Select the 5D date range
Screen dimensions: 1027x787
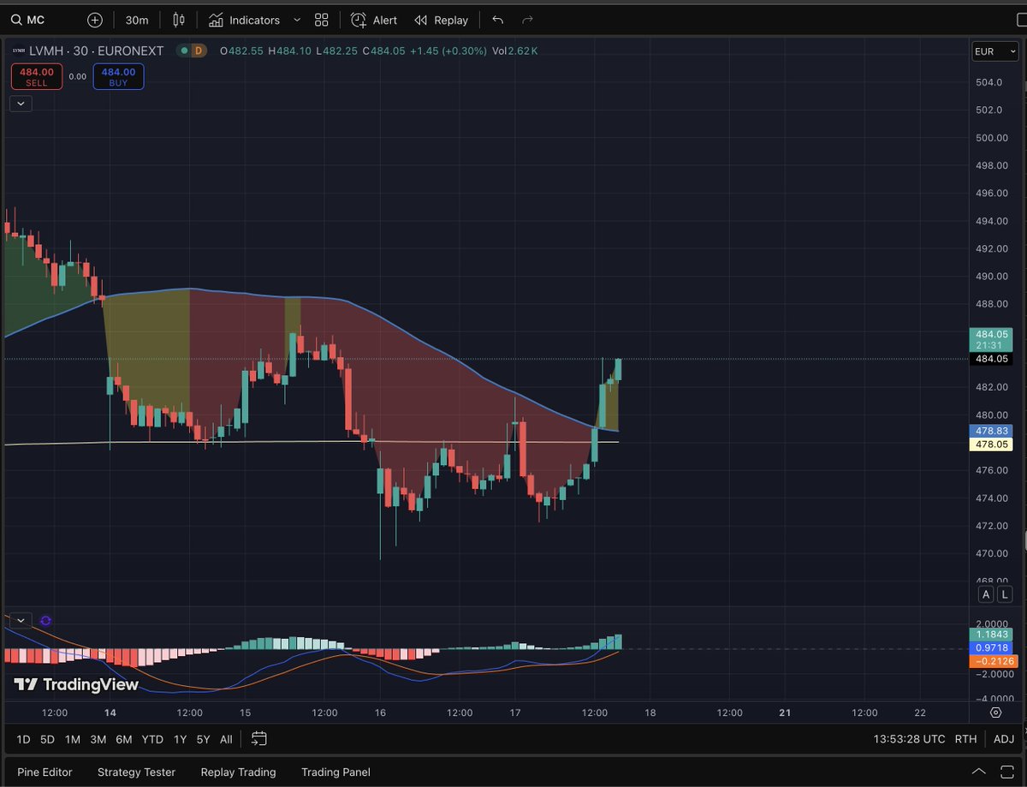[x=47, y=739]
